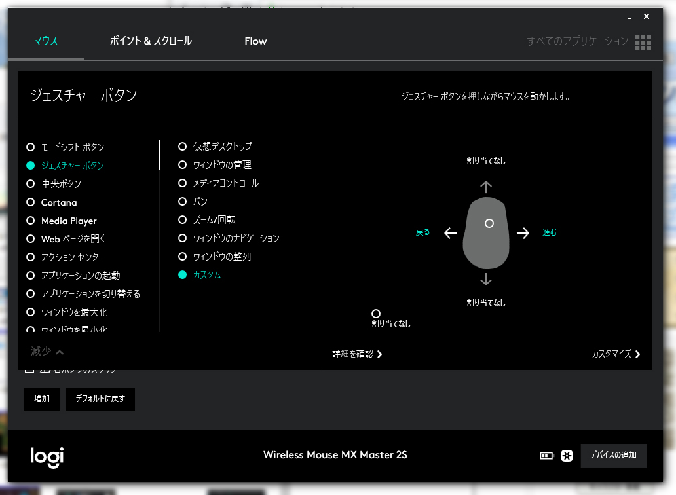Click デバイスの追加 button
Image resolution: width=676 pixels, height=495 pixels.
click(614, 455)
